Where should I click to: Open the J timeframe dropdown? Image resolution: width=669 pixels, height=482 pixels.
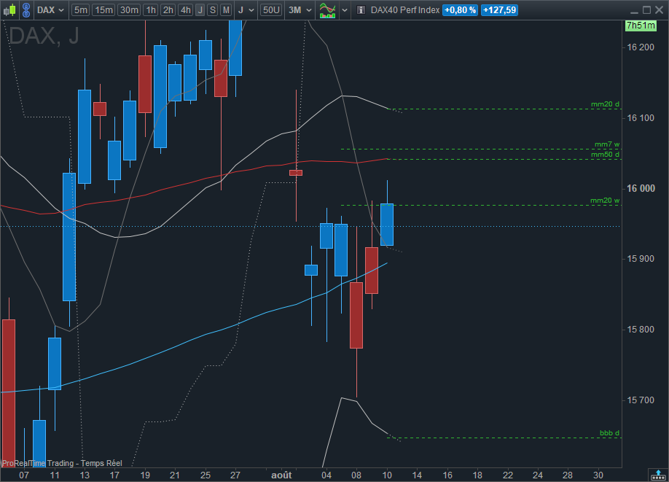tap(246, 9)
